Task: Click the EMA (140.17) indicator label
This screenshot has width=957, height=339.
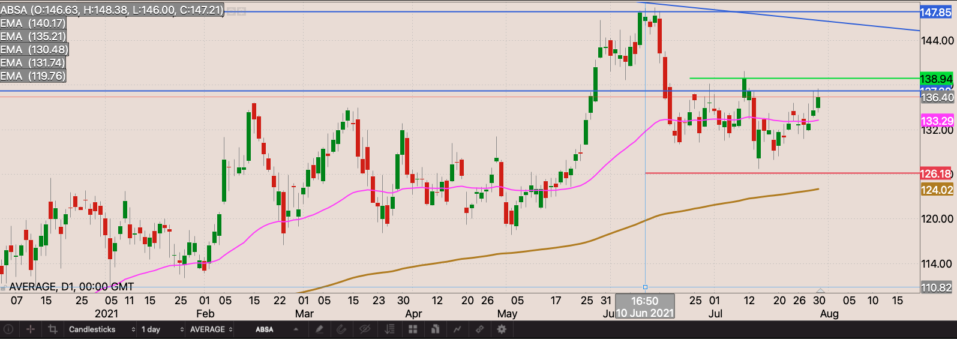Action: coord(33,23)
